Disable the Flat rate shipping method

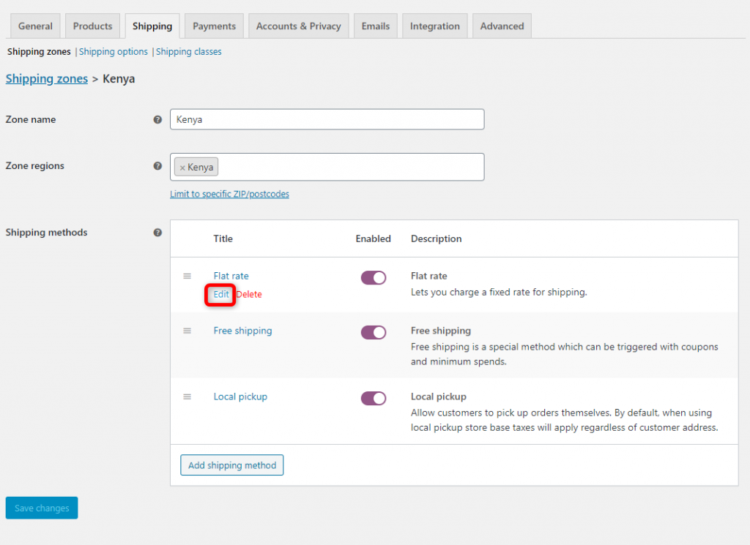click(374, 277)
